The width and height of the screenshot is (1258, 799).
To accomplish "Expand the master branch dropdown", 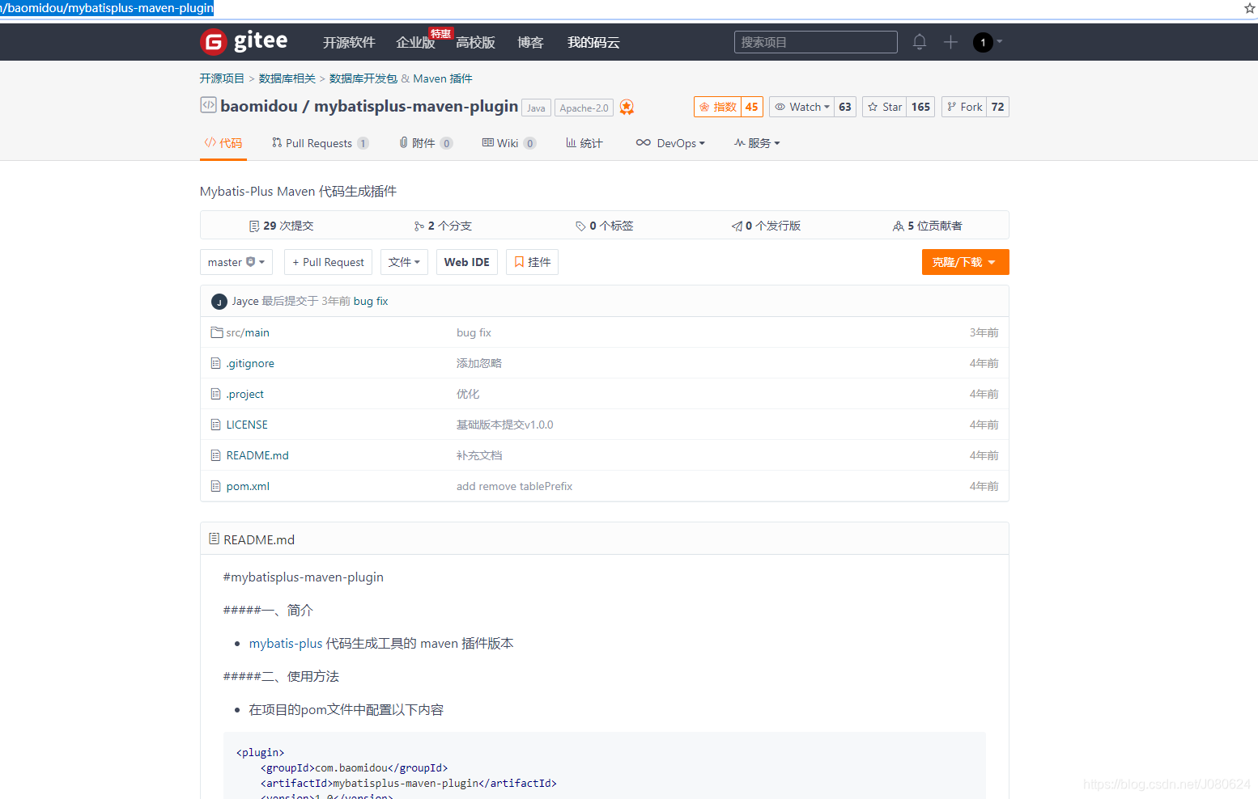I will pyautogui.click(x=236, y=262).
